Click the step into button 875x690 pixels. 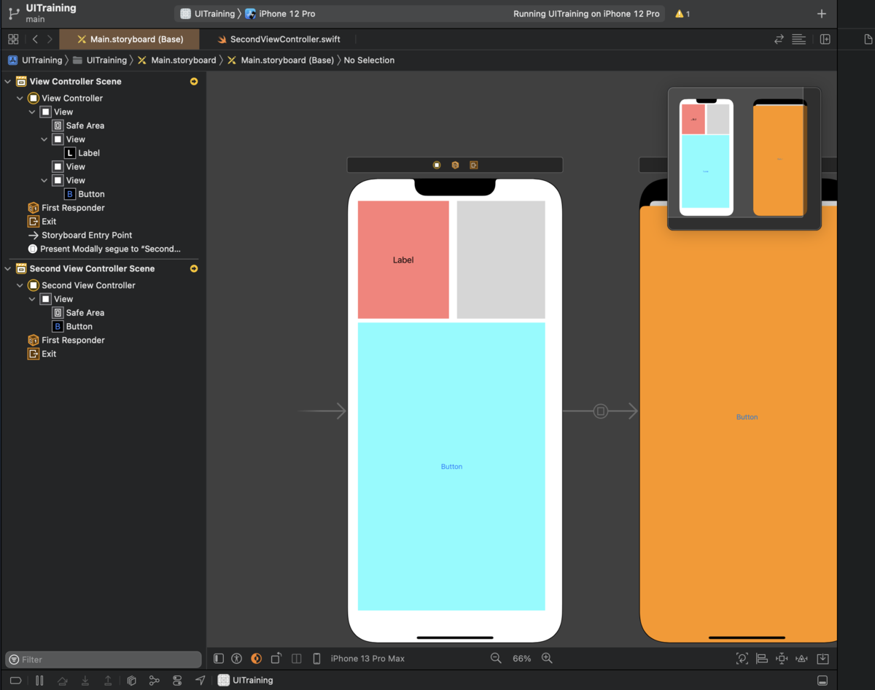click(85, 681)
